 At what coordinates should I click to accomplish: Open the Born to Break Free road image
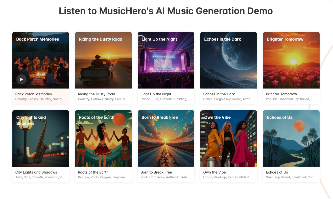[x=166, y=138]
